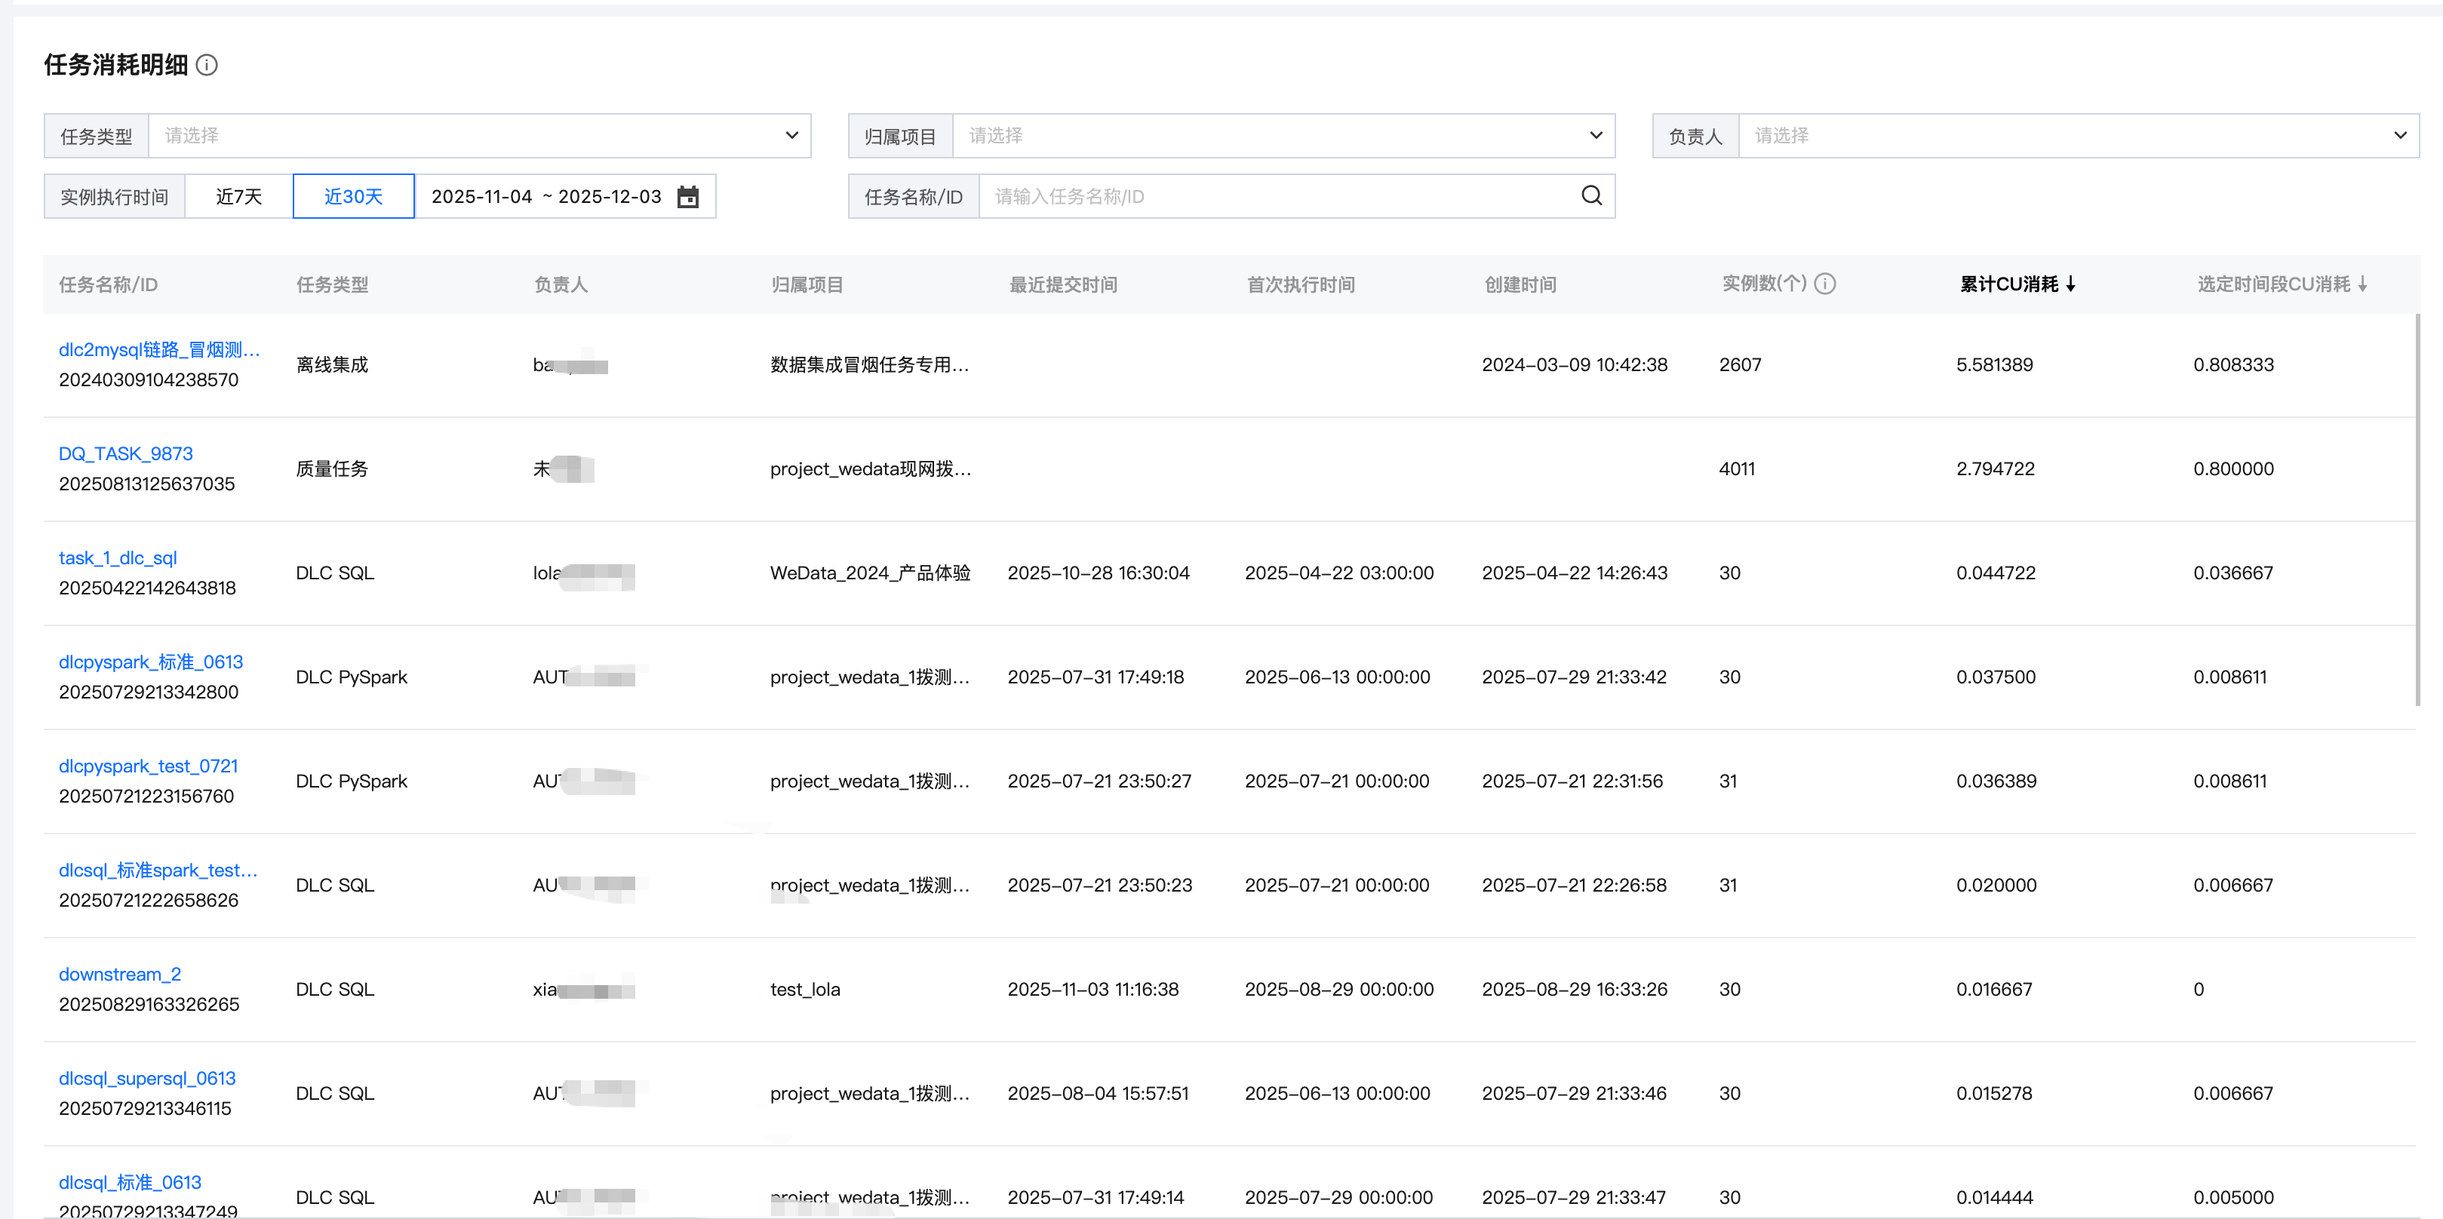Sort by 累计CU消耗 arrow icon

pos(2070,284)
